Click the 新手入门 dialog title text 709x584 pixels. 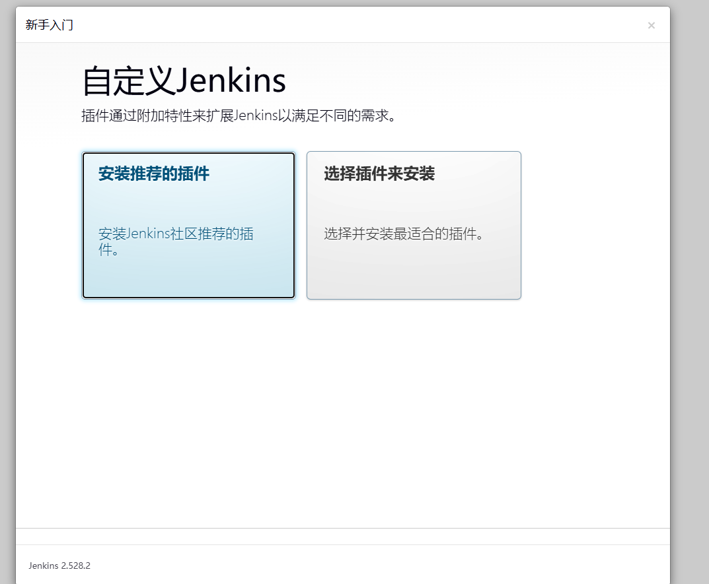pyautogui.click(x=50, y=25)
